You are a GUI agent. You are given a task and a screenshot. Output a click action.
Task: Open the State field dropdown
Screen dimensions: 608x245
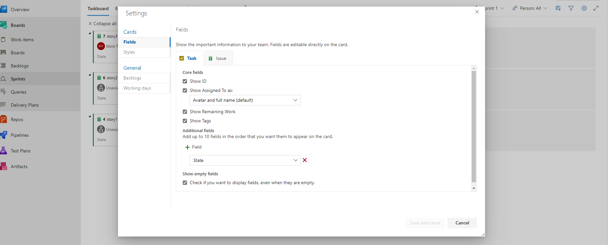pyautogui.click(x=245, y=160)
